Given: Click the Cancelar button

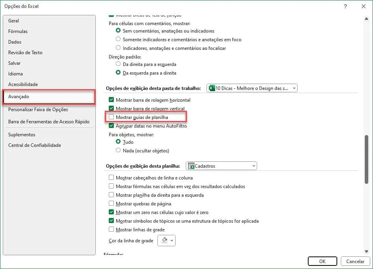Looking at the screenshot, I should click(x=355, y=261).
